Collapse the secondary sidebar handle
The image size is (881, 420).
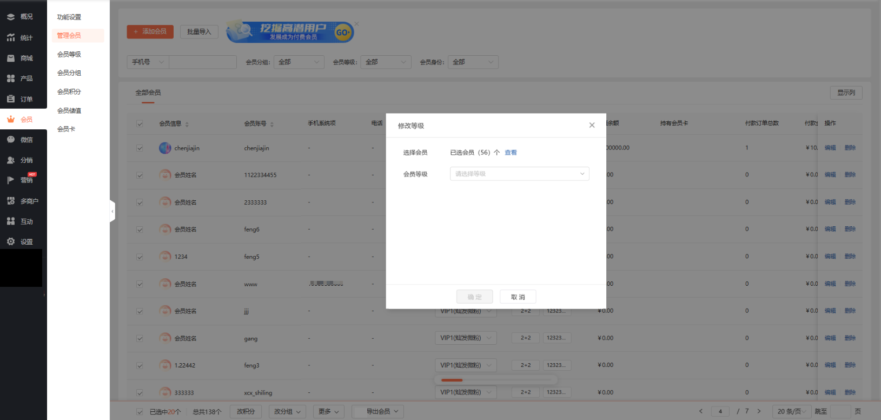click(112, 211)
